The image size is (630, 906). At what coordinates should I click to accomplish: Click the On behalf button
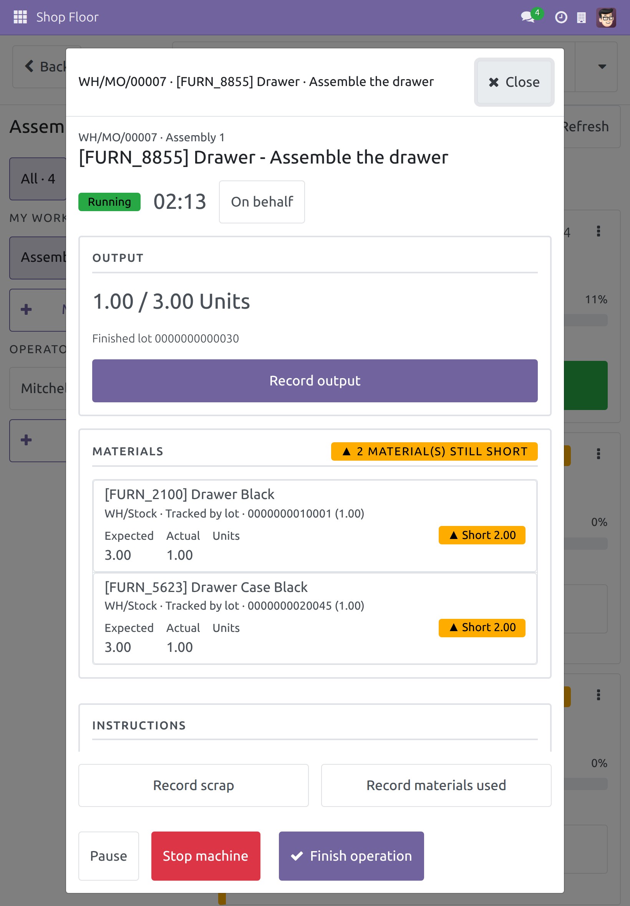point(262,202)
